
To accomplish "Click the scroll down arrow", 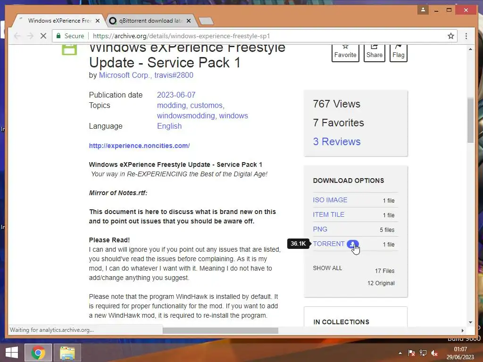I will 470,322.
